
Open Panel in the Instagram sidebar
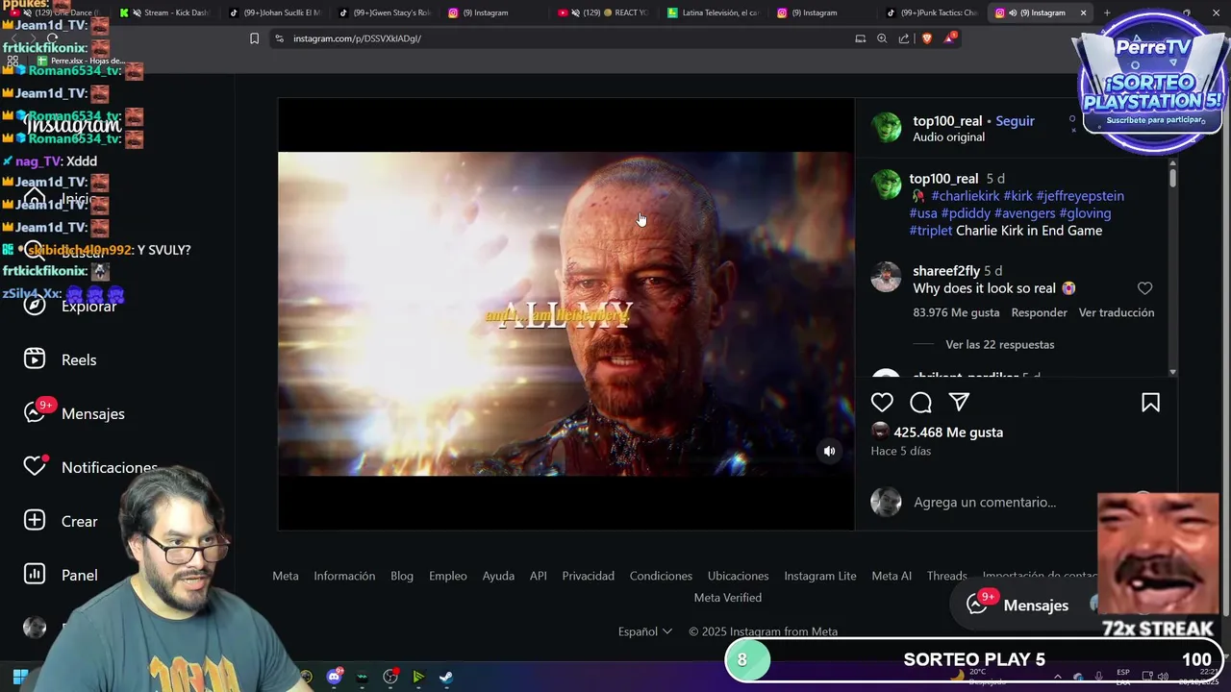coord(61,575)
